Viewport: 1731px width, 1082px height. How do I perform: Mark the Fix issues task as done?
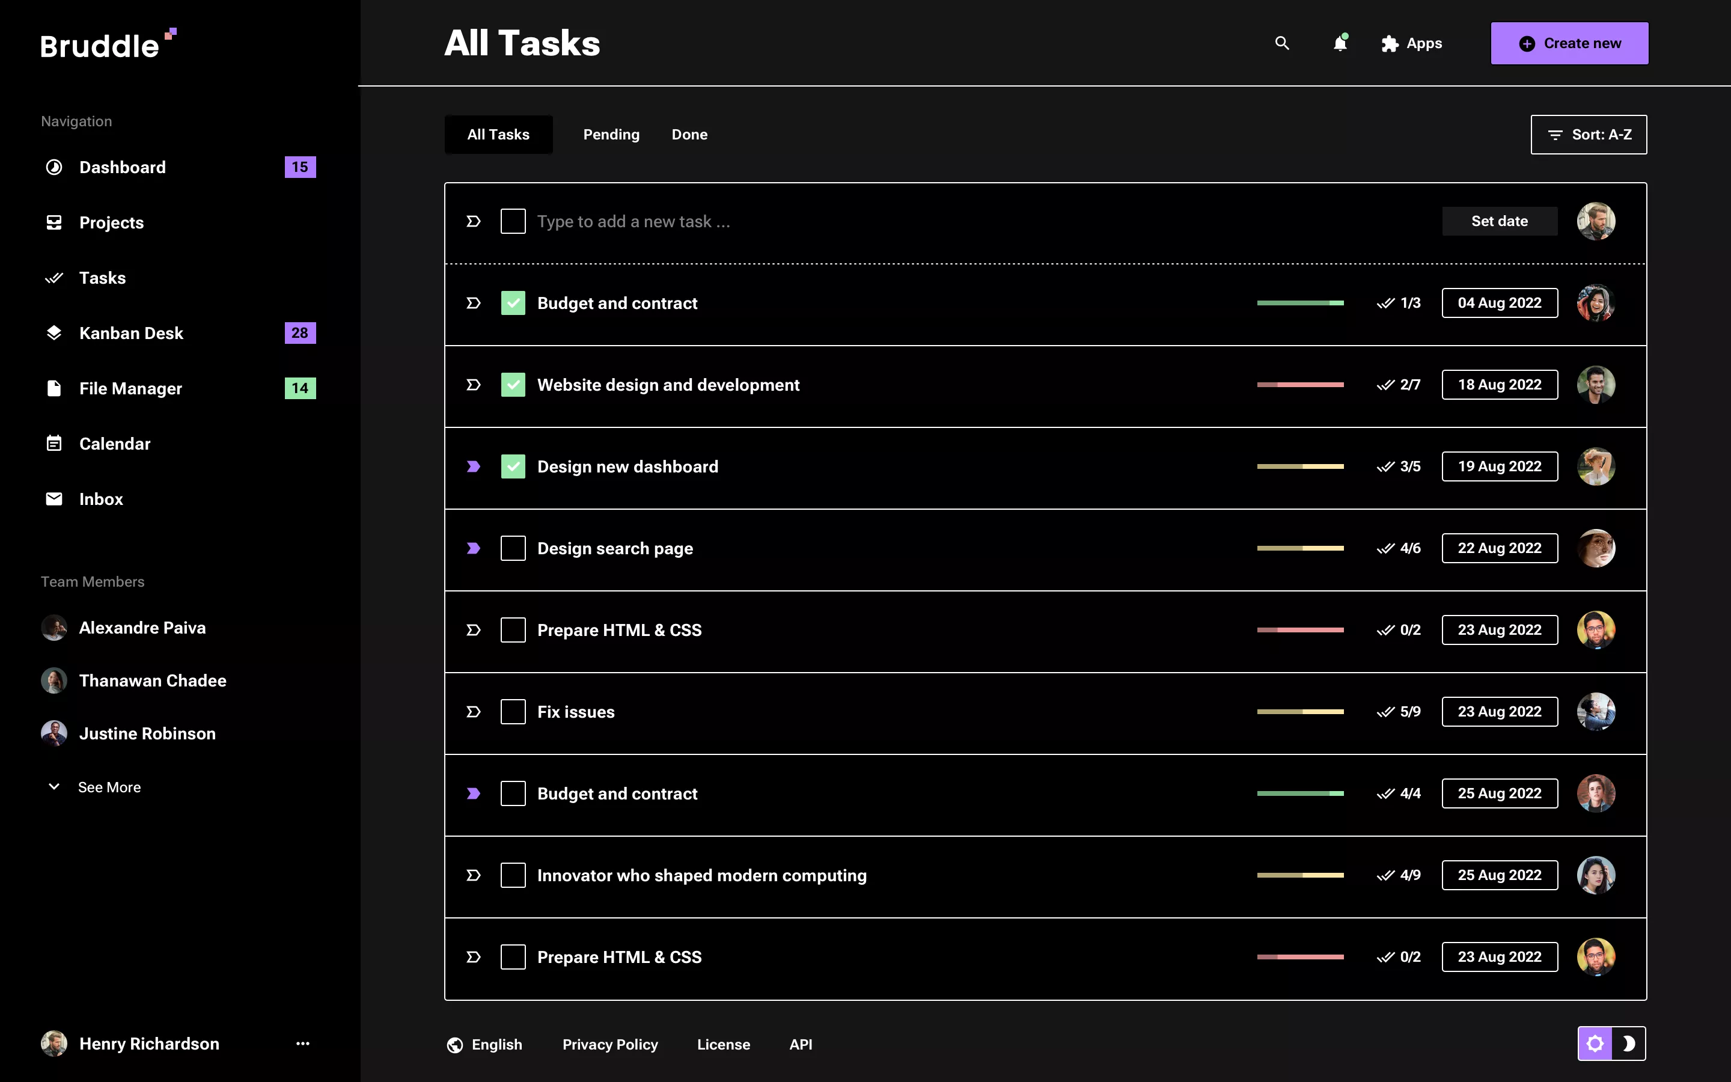513,711
